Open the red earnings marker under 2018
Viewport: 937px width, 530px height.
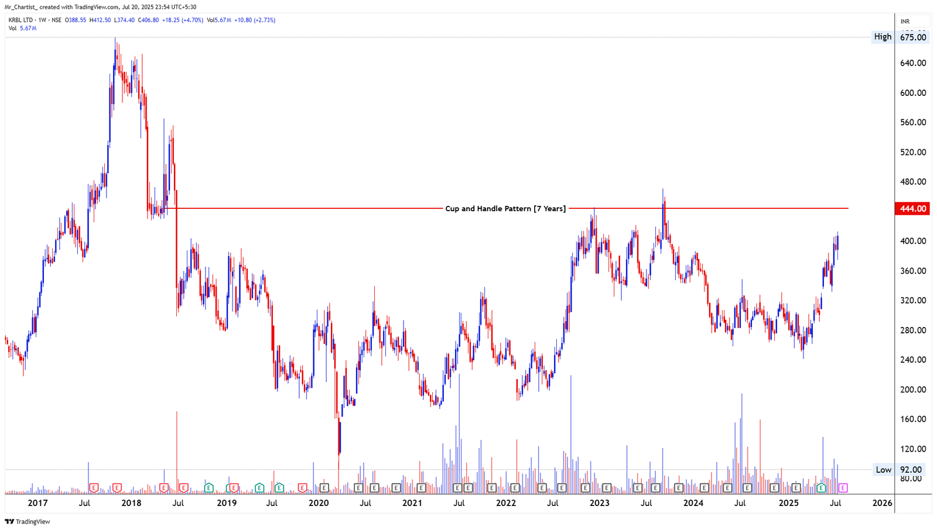(x=117, y=487)
